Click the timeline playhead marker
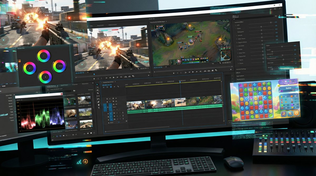This screenshot has height=176, width=316. point(180,82)
